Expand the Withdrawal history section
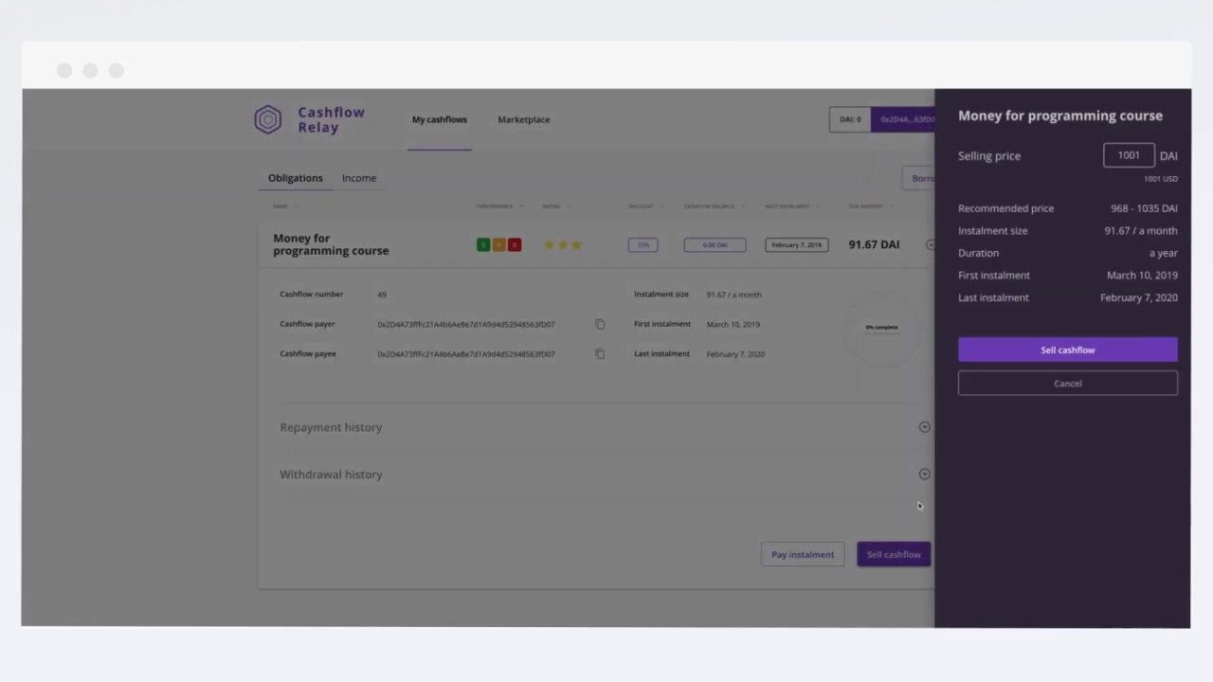Viewport: 1213px width, 682px height. (924, 475)
